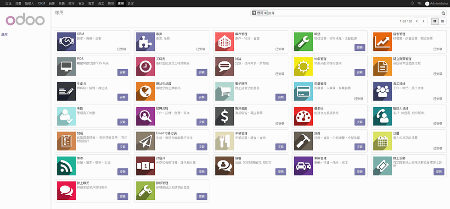
Task: Open the CRM menu in top bar
Action: [42, 3]
